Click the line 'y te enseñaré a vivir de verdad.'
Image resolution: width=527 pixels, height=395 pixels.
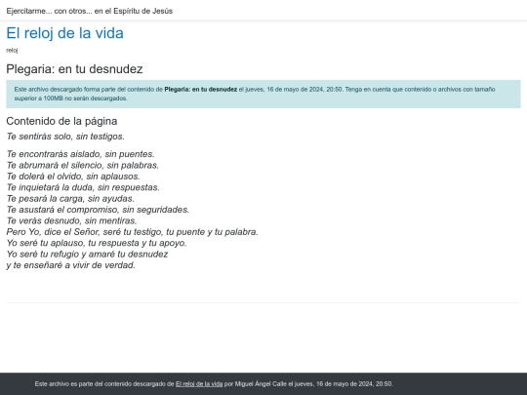(70, 265)
